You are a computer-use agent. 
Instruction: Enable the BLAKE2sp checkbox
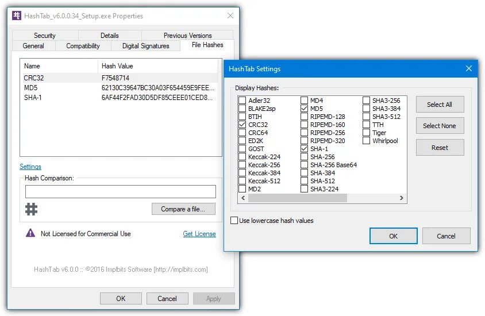point(242,108)
